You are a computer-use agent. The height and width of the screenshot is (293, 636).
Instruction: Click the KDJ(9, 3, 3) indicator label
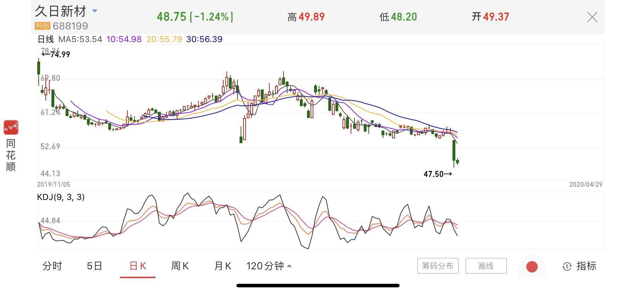pyautogui.click(x=61, y=197)
